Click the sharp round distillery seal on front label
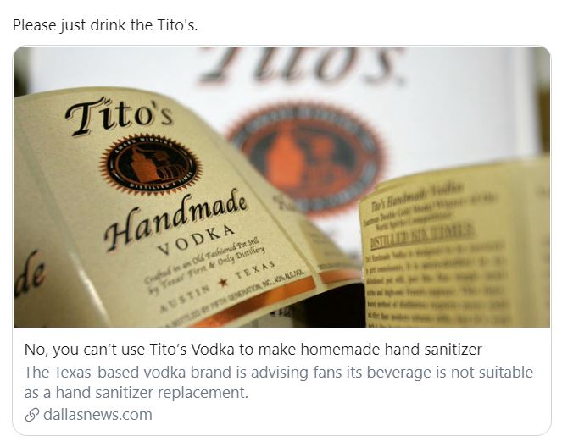Screen dimensions: 562x447 pyautogui.click(x=151, y=165)
